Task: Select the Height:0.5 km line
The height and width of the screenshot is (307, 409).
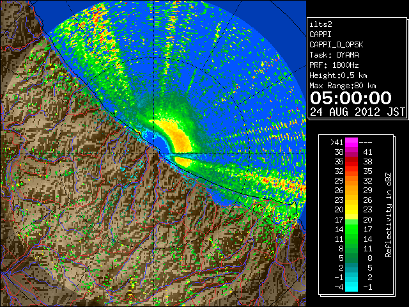Action: pyautogui.click(x=338, y=75)
